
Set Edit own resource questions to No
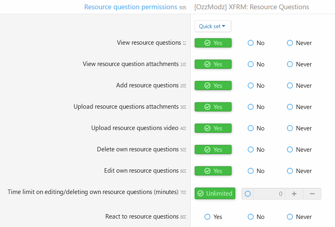pos(256,171)
